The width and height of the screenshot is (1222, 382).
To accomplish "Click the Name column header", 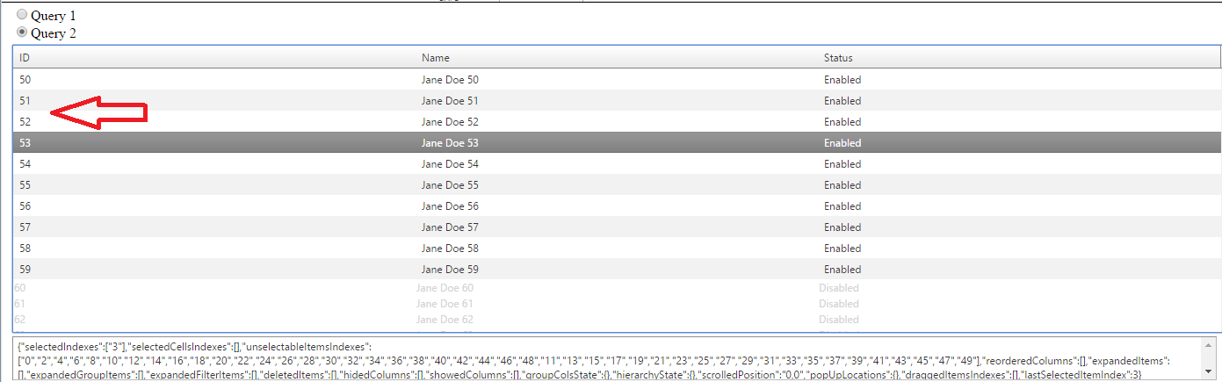I will pos(436,58).
